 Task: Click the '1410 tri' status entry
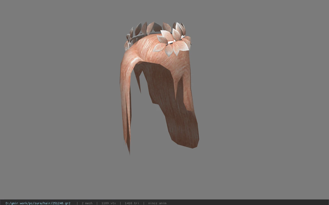point(132,203)
